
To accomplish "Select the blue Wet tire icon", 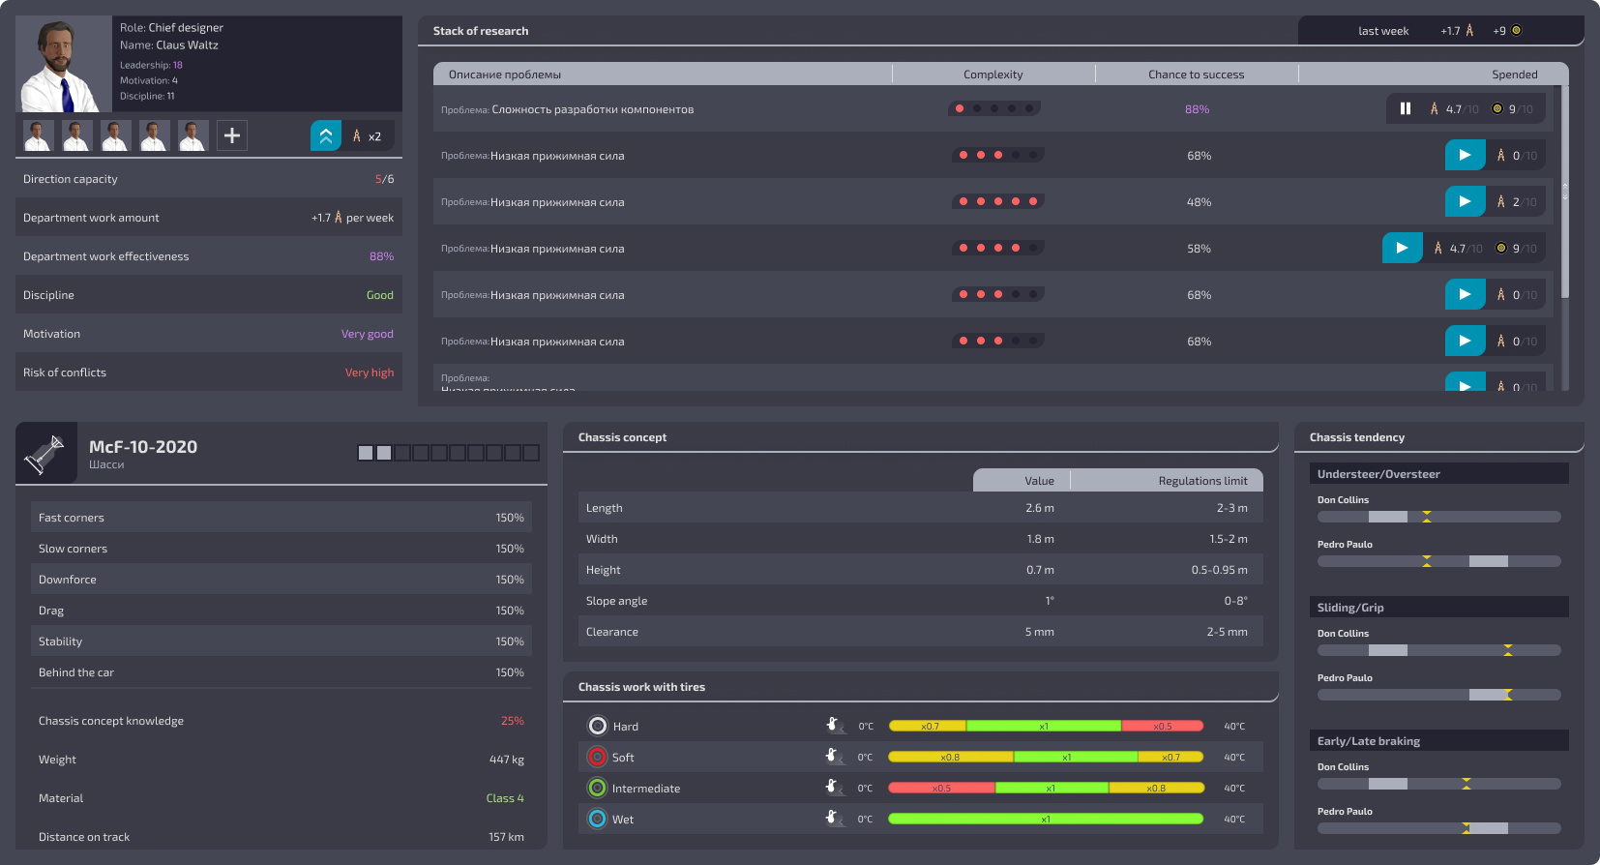I will click(x=597, y=819).
